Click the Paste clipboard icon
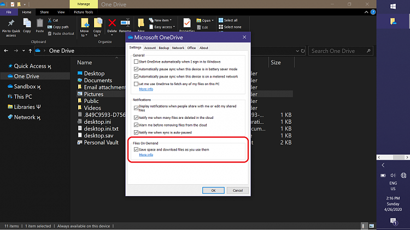The width and height of the screenshot is (410, 230). 40,23
